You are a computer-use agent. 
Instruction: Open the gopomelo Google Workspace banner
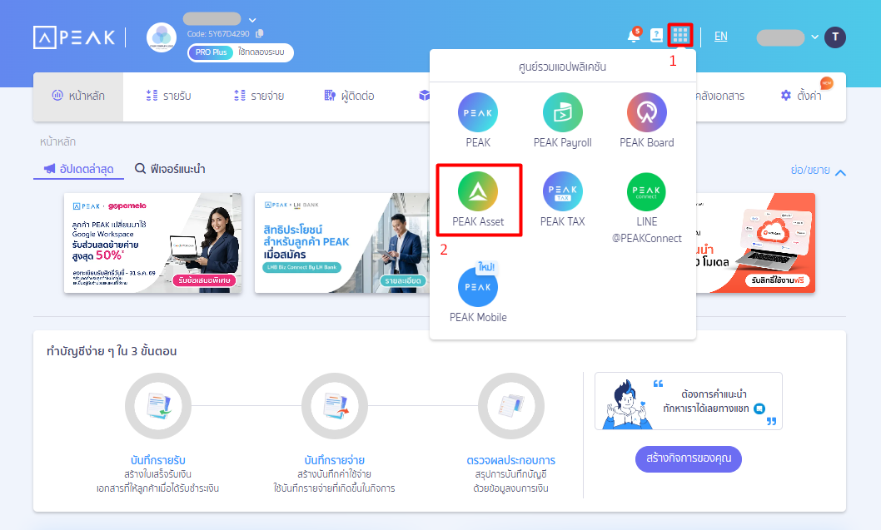click(153, 243)
